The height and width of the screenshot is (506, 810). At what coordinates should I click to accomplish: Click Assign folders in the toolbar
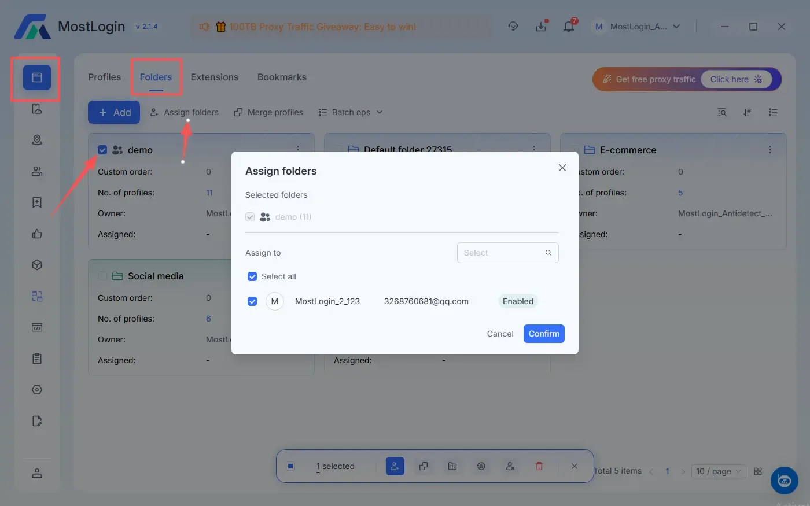tap(185, 112)
